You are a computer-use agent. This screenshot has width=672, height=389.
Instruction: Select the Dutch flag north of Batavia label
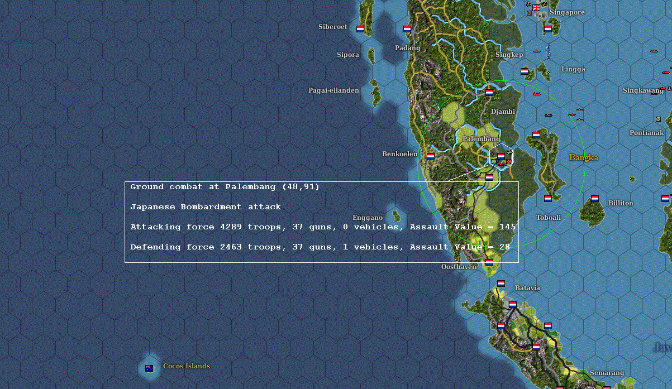pos(501,284)
